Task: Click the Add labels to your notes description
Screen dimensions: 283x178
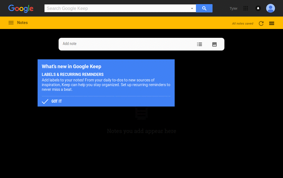Action: [106, 85]
